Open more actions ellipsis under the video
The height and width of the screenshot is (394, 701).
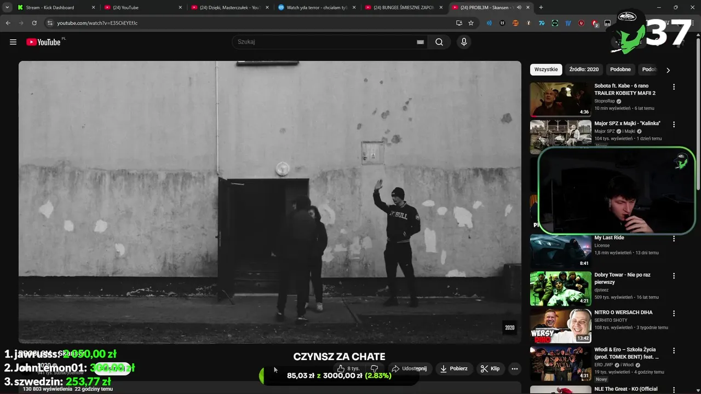pyautogui.click(x=515, y=369)
